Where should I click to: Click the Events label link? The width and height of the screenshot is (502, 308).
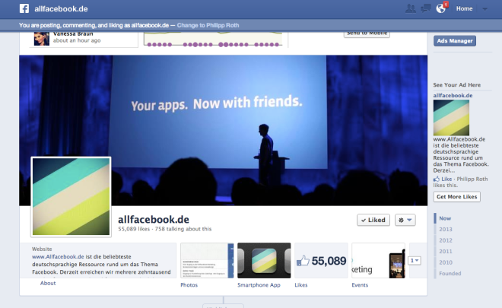point(360,285)
